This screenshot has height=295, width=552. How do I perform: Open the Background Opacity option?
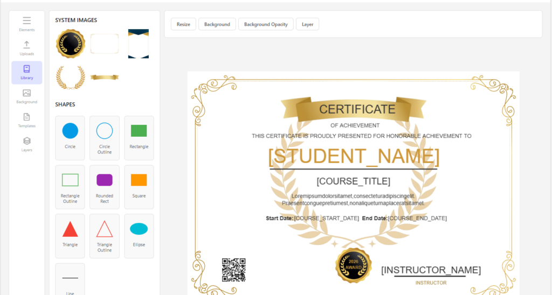[265, 24]
